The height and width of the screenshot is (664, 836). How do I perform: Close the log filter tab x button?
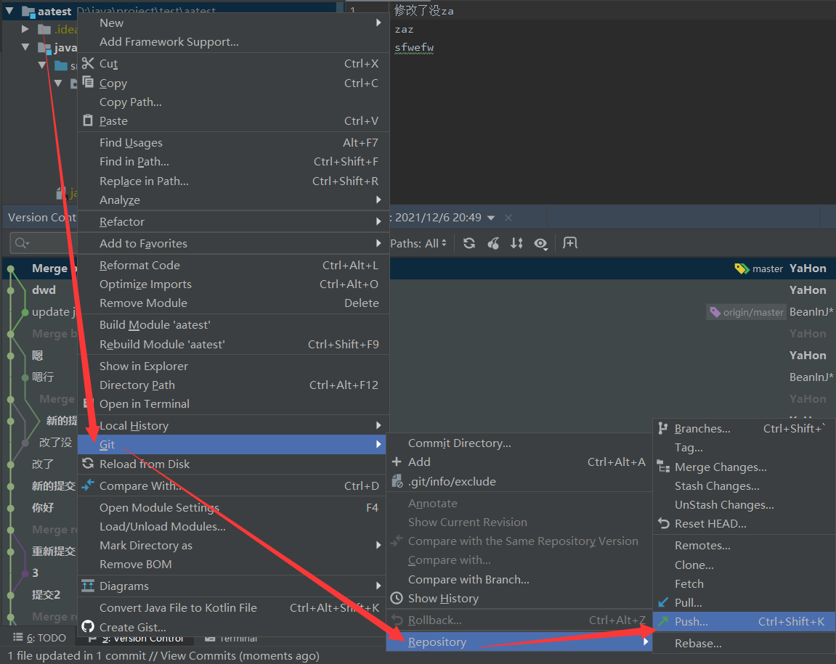coord(508,218)
